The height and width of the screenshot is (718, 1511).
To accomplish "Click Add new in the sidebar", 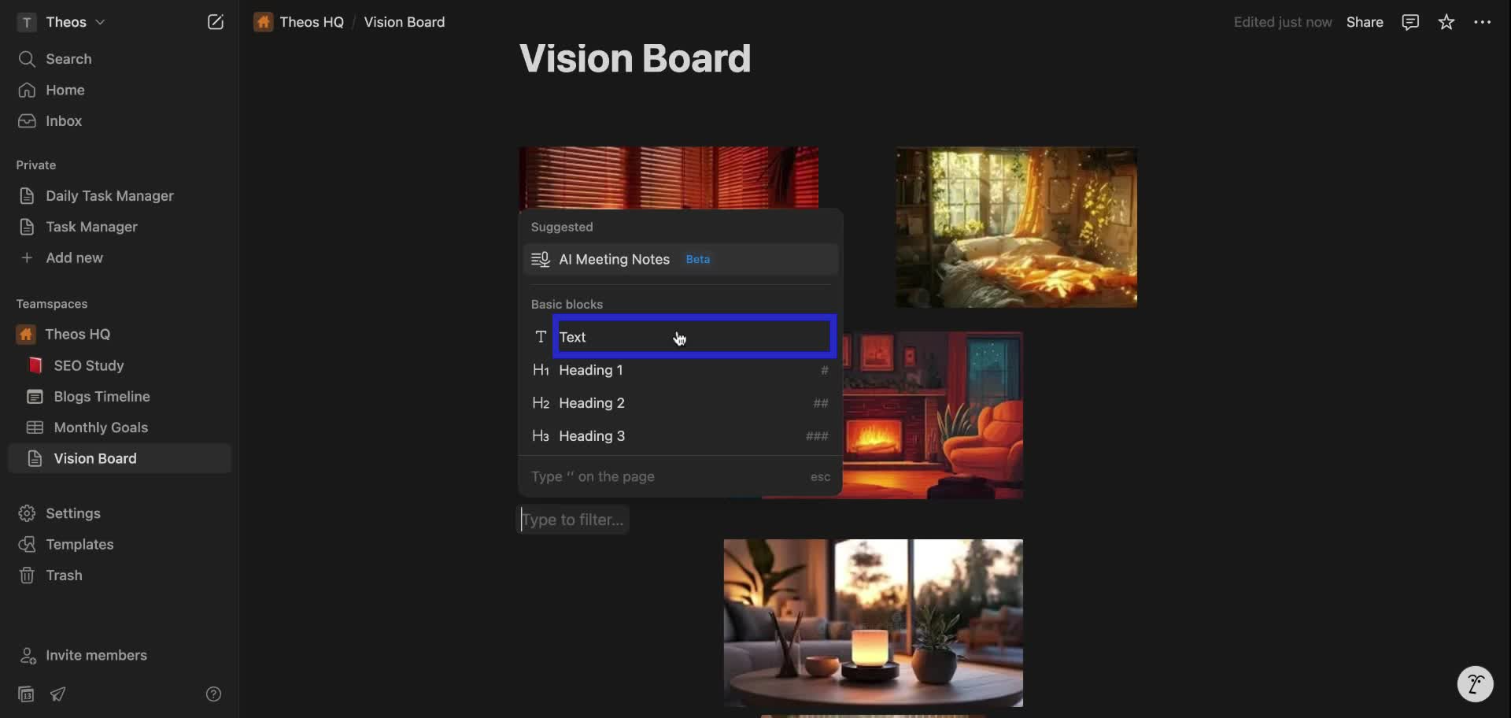I will pos(76,257).
